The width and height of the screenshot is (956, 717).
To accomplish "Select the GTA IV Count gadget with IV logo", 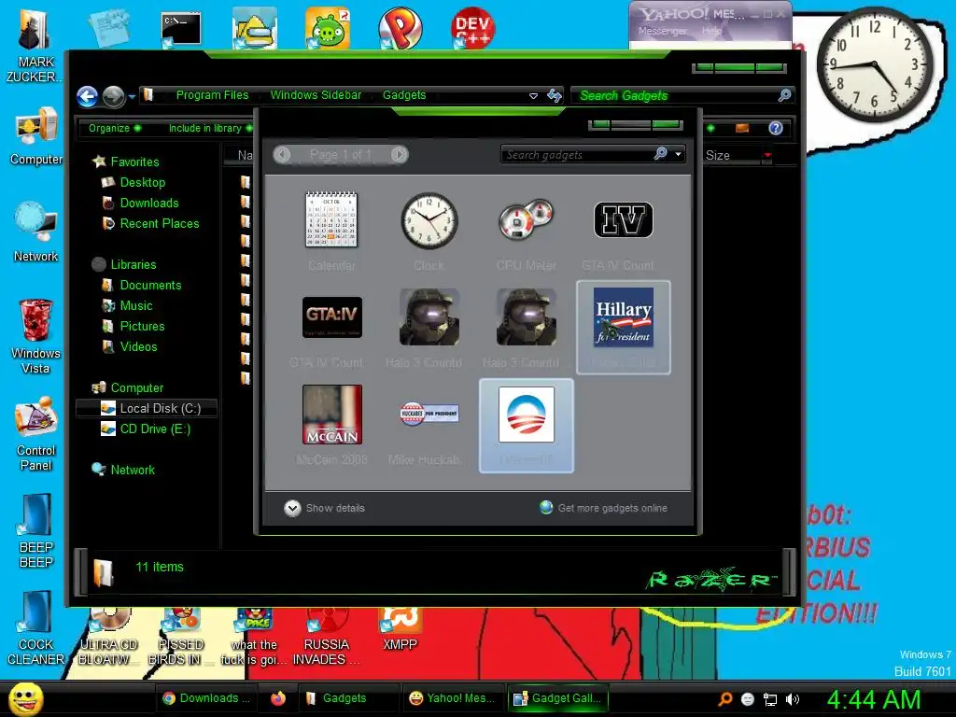I will pos(623,219).
